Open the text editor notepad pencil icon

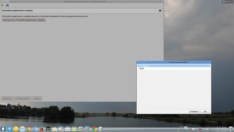tap(61, 129)
